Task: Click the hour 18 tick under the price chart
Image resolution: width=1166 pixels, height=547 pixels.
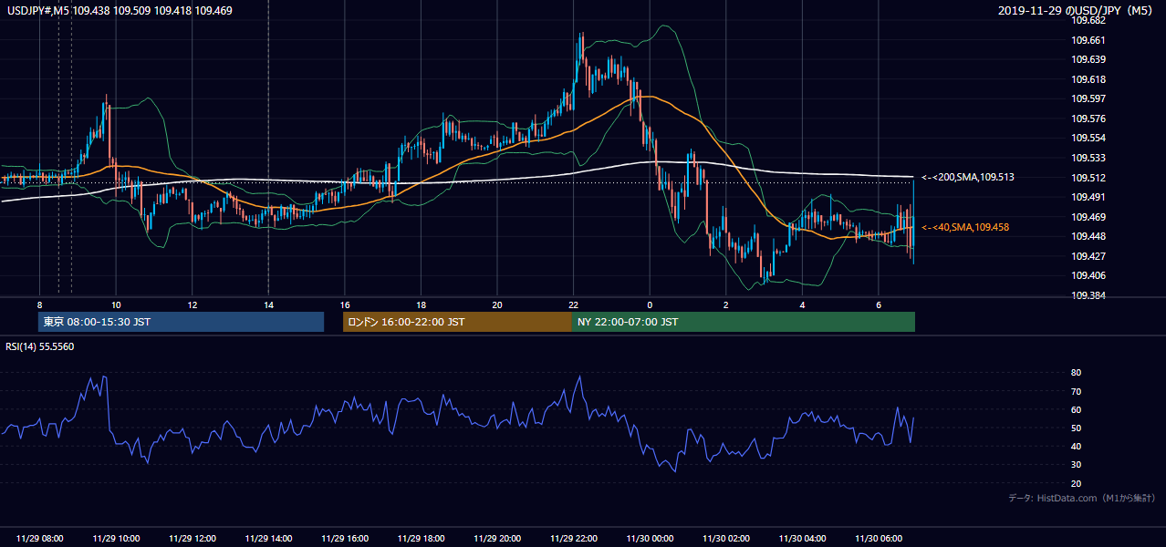Action: coord(421,304)
